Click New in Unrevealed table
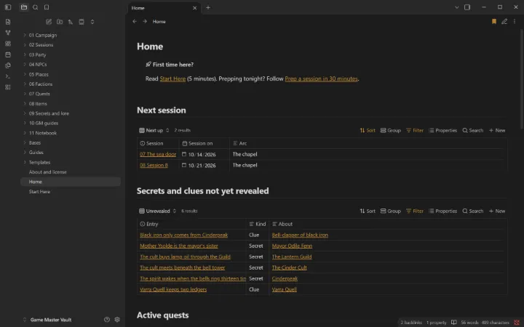This screenshot has height=327, width=524. tap(497, 211)
